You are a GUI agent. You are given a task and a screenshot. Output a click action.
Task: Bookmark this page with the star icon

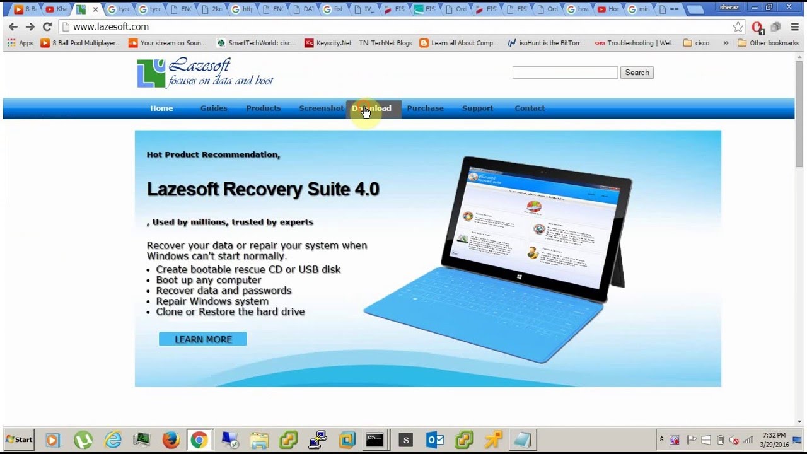(738, 26)
